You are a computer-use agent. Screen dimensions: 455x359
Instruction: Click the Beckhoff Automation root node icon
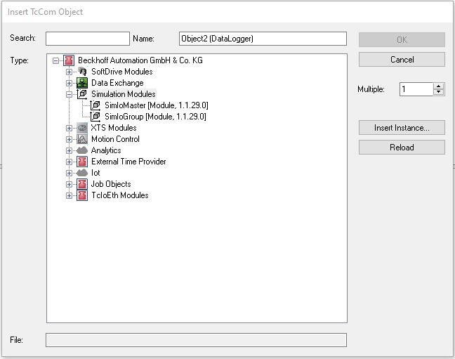tap(69, 60)
